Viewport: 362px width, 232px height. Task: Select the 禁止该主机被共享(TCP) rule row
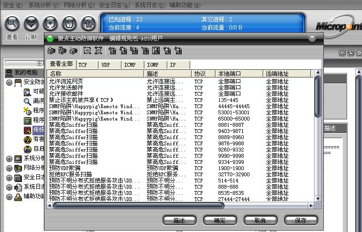[180, 100]
